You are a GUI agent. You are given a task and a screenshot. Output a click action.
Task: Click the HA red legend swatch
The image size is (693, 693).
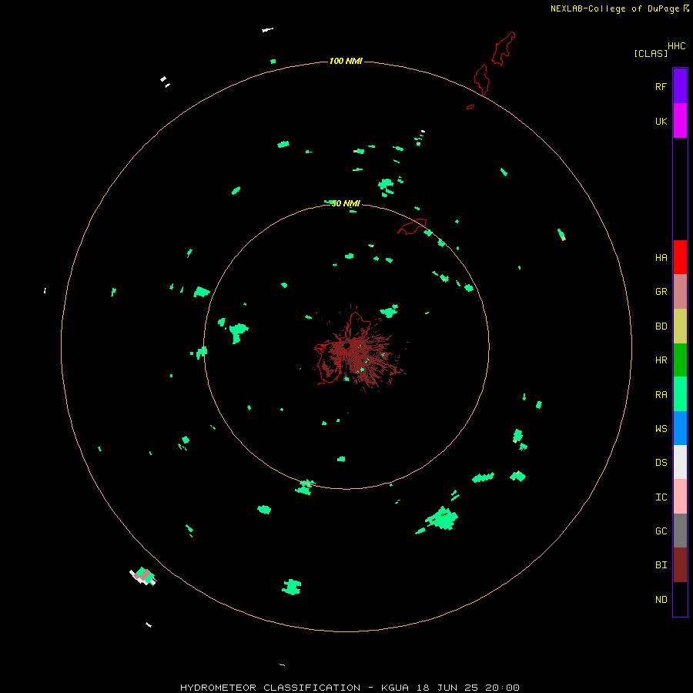[x=680, y=257]
